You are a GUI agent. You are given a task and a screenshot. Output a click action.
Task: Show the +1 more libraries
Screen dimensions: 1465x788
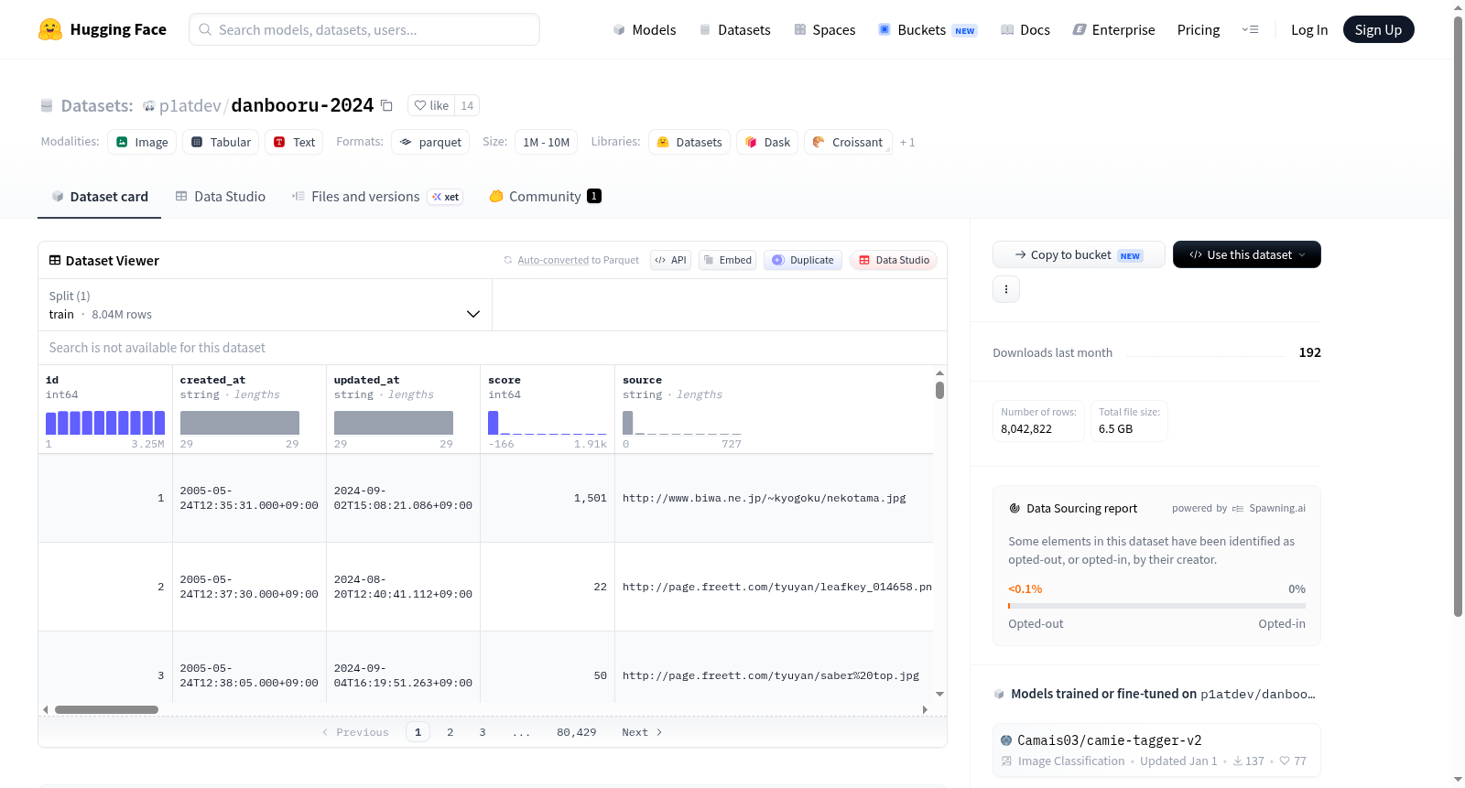907,142
